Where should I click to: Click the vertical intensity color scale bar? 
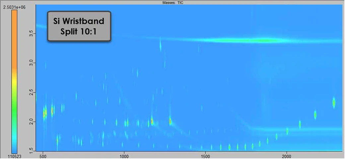point(14,82)
